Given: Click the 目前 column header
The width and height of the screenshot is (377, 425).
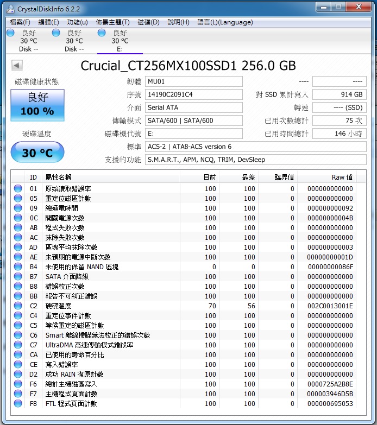Looking at the screenshot, I should [x=199, y=177].
